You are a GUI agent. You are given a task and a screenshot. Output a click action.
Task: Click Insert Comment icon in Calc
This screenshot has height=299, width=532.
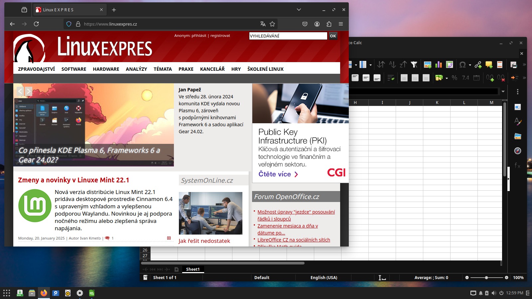coord(489,65)
